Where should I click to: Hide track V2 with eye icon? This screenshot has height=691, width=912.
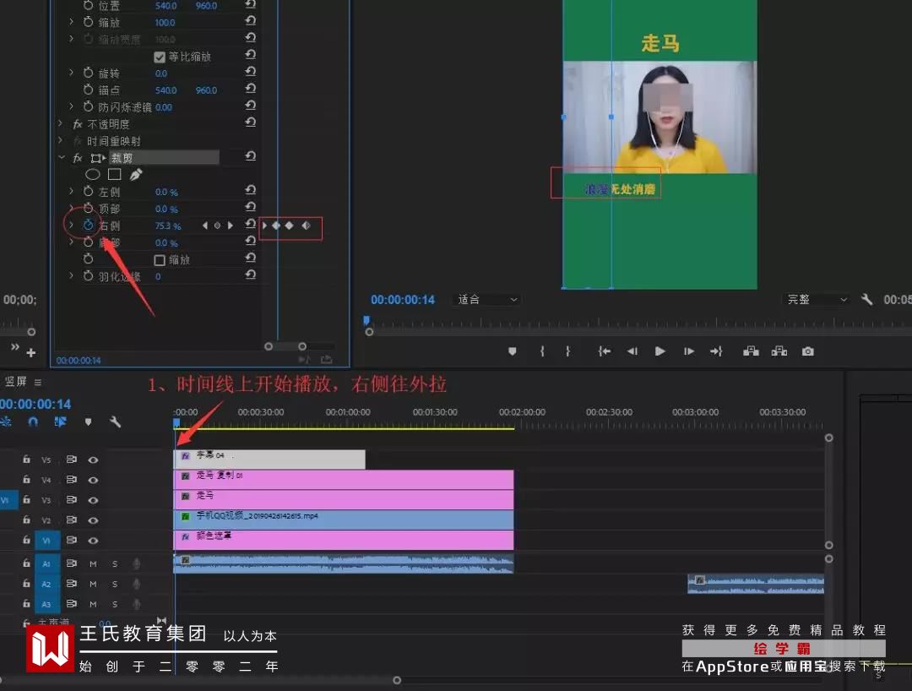[x=93, y=520]
